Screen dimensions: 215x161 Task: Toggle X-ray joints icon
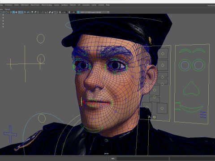55,12
